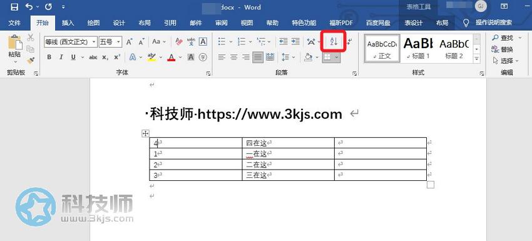Click the Sort A-Z icon
The width and height of the screenshot is (532, 241).
click(334, 41)
